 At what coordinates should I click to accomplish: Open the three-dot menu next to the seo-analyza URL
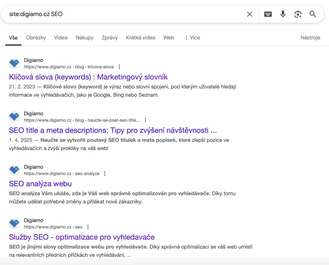click(x=105, y=174)
